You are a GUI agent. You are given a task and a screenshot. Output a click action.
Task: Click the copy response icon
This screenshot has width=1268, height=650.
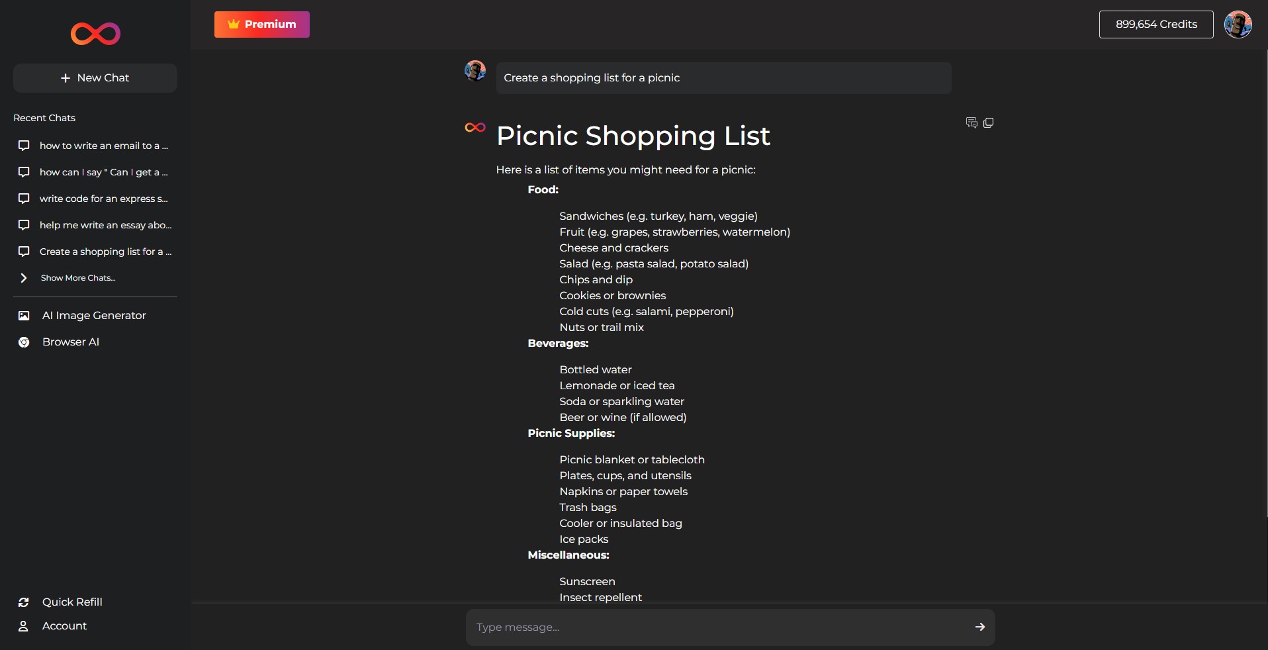(989, 122)
